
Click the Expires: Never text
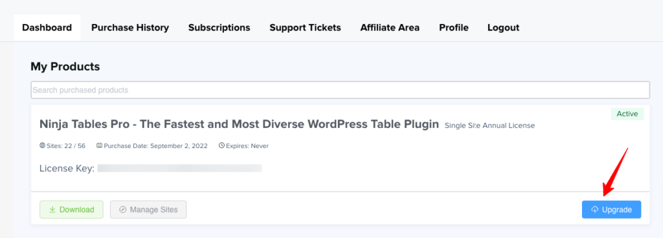[x=247, y=146]
